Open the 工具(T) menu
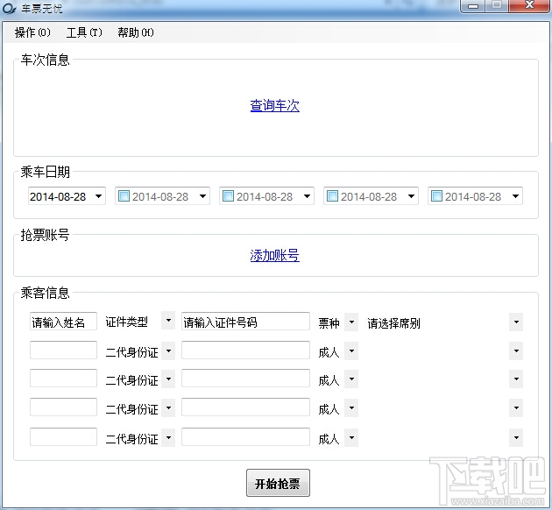The width and height of the screenshot is (552, 510). coord(84,32)
